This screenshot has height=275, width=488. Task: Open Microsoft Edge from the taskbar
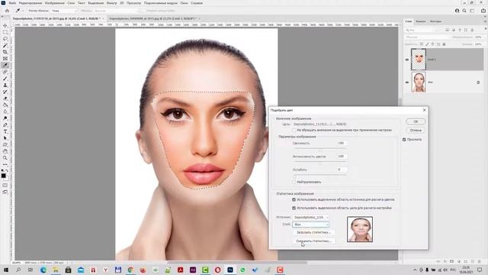click(43, 270)
